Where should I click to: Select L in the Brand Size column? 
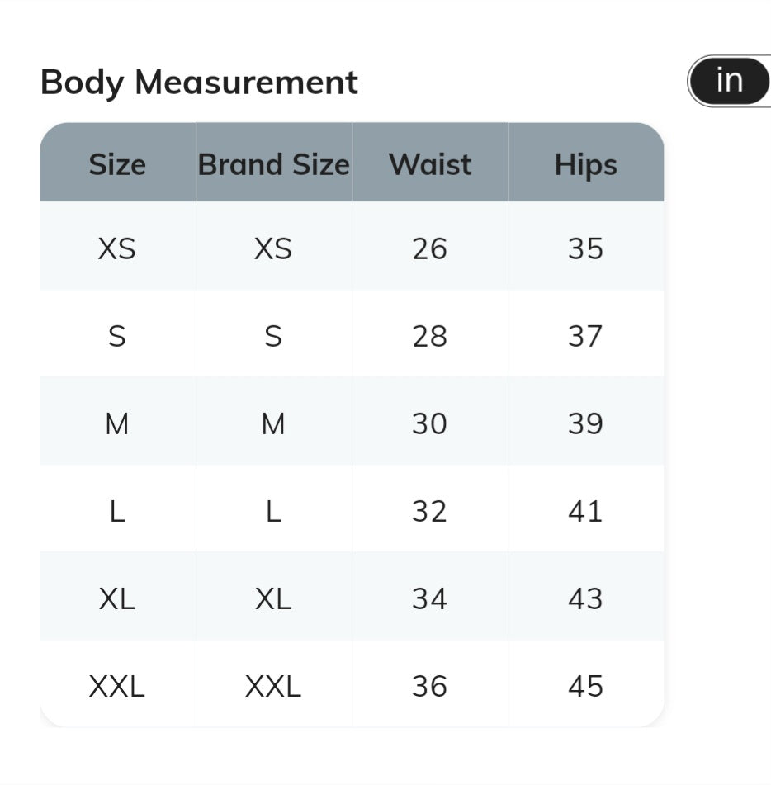(273, 511)
